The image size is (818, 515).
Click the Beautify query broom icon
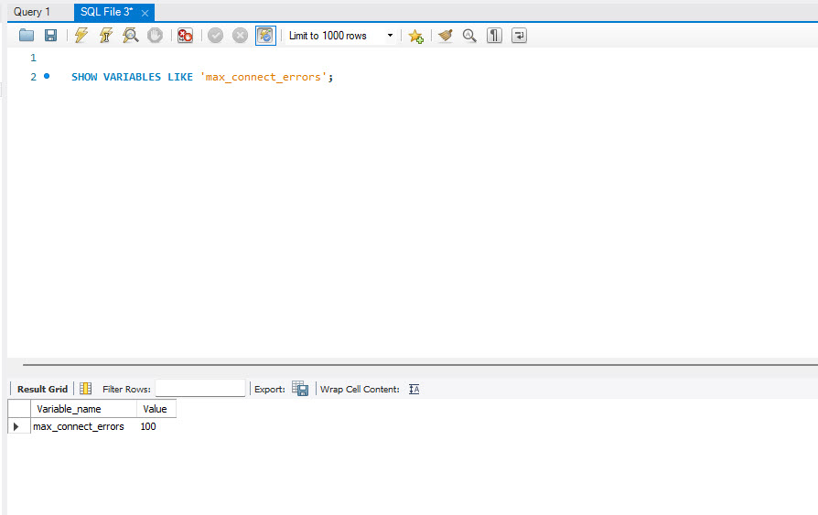coord(446,36)
